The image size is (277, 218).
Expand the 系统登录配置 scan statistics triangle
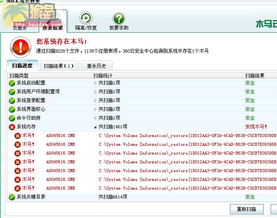[95, 101]
